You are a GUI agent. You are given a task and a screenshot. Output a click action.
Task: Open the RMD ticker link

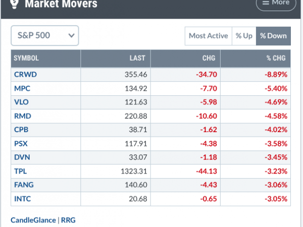click(x=23, y=116)
